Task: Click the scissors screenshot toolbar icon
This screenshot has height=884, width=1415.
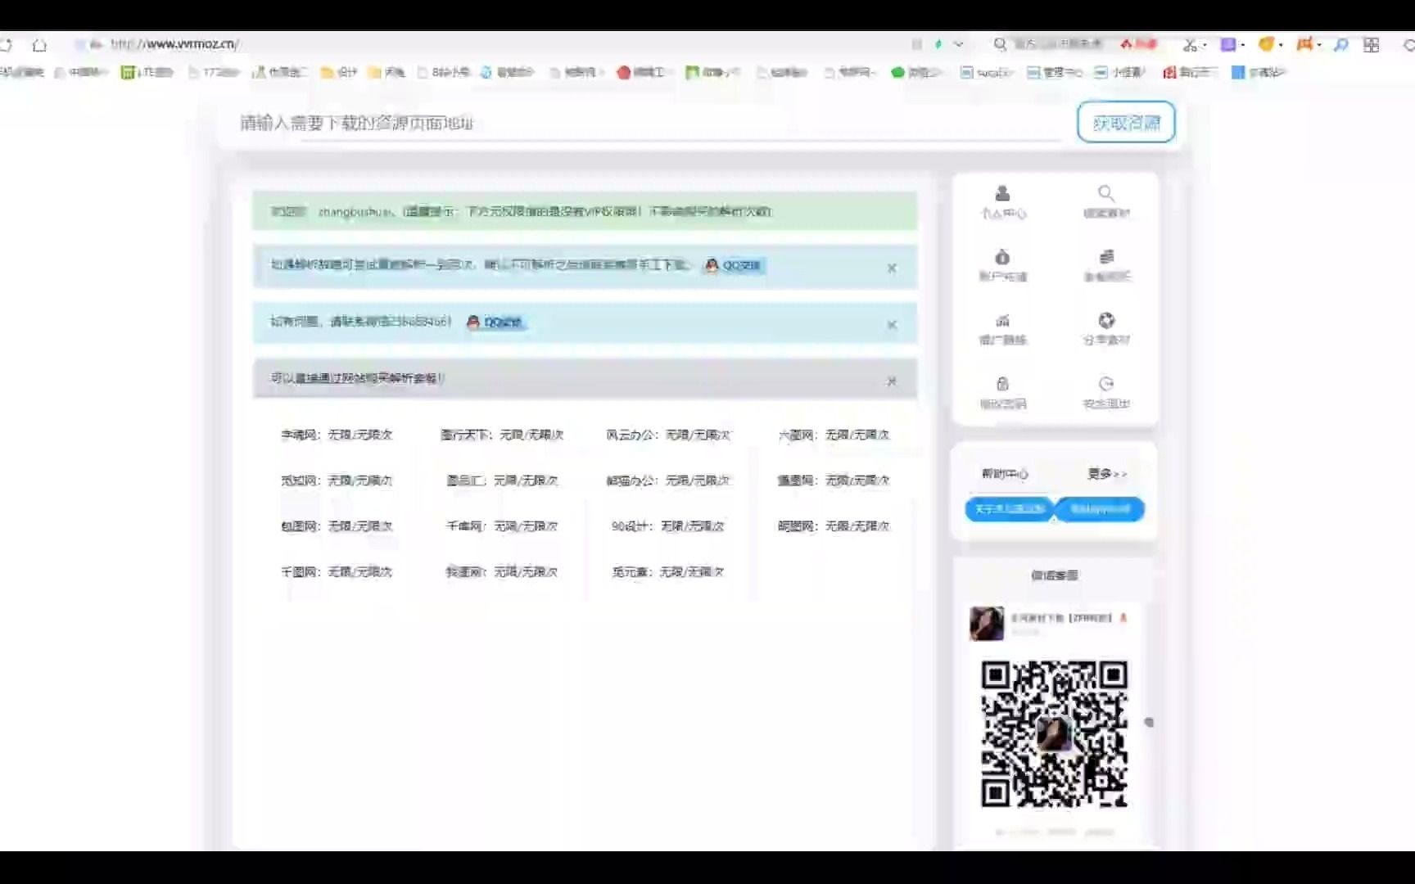Action: (1190, 44)
